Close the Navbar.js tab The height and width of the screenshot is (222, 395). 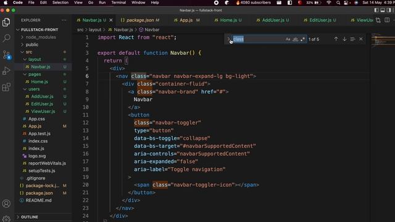pyautogui.click(x=111, y=20)
